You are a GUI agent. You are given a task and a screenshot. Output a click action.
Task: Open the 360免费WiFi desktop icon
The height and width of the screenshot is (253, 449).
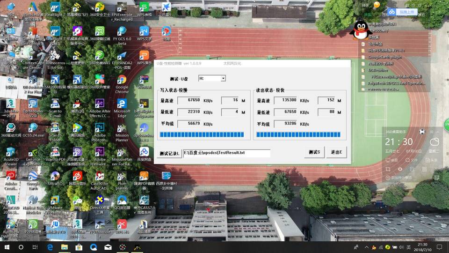pyautogui.click(x=100, y=58)
